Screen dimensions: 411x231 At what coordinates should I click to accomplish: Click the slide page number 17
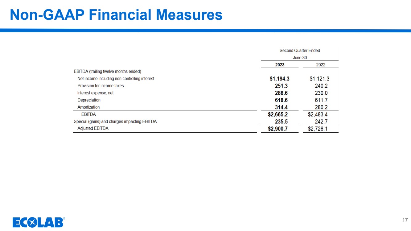click(405, 220)
